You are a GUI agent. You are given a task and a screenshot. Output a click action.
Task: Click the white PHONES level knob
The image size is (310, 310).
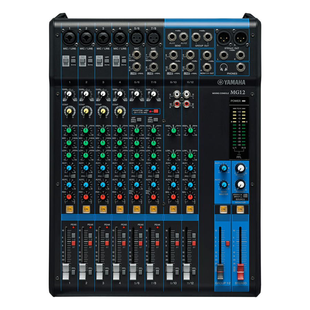[x=241, y=185]
